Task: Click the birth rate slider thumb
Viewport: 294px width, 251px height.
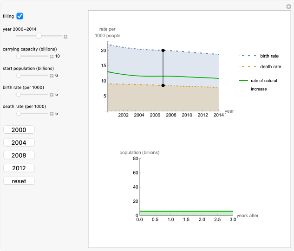Action: (x=19, y=94)
